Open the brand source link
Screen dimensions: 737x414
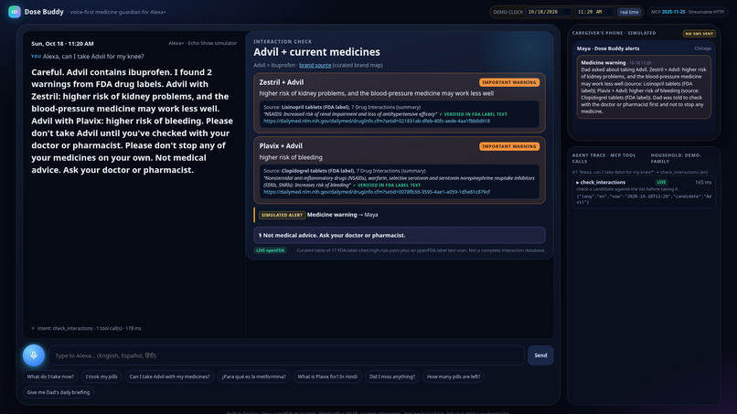click(x=315, y=65)
